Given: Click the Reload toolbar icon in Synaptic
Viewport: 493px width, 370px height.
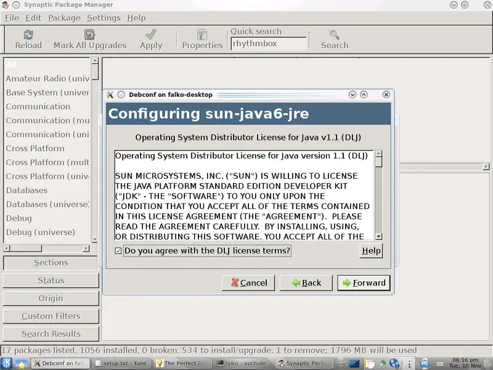Looking at the screenshot, I should [x=28, y=35].
